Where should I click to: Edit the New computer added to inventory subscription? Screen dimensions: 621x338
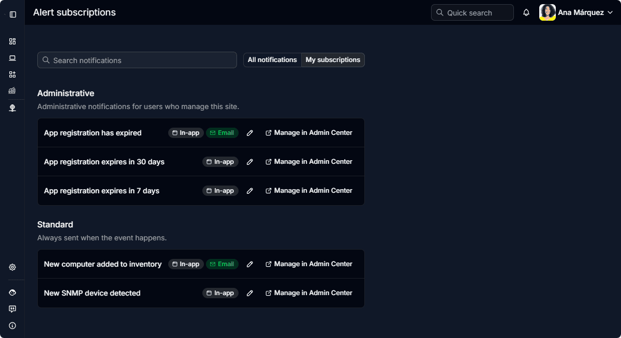(x=250, y=264)
